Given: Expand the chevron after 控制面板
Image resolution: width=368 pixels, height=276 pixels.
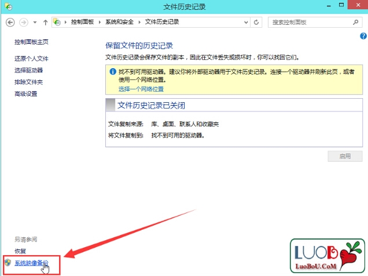Looking at the screenshot, I should pyautogui.click(x=100, y=23).
